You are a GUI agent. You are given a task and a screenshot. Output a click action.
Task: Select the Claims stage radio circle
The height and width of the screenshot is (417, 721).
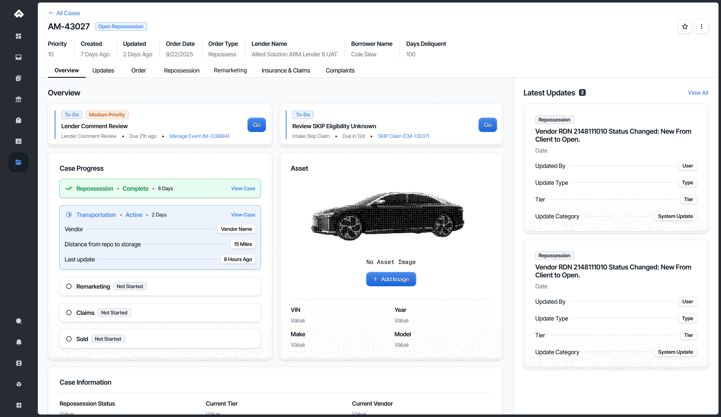click(69, 313)
